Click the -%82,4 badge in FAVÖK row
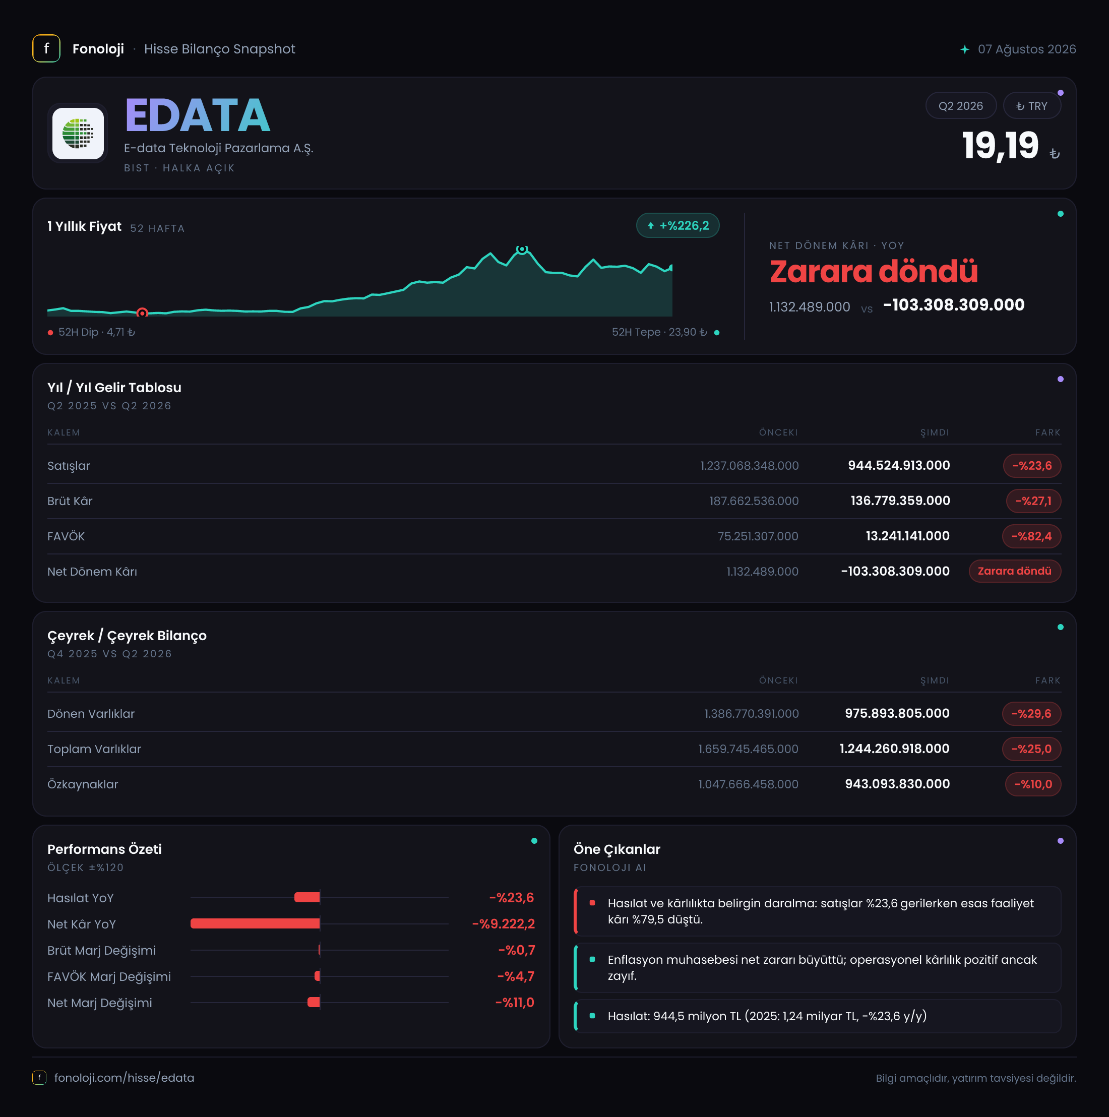Screen dimensions: 1109x1117 point(1031,536)
